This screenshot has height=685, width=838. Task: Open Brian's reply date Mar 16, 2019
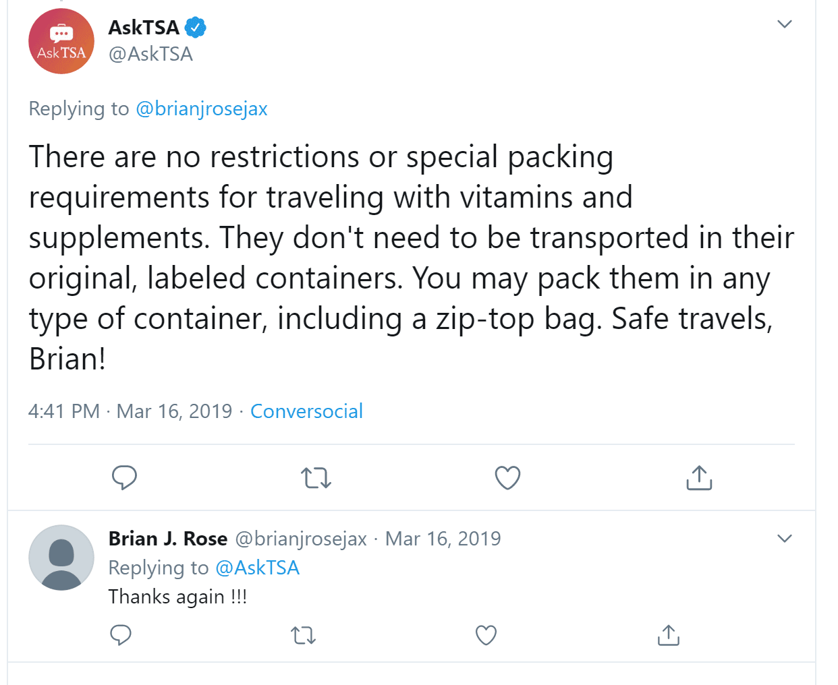click(x=443, y=539)
